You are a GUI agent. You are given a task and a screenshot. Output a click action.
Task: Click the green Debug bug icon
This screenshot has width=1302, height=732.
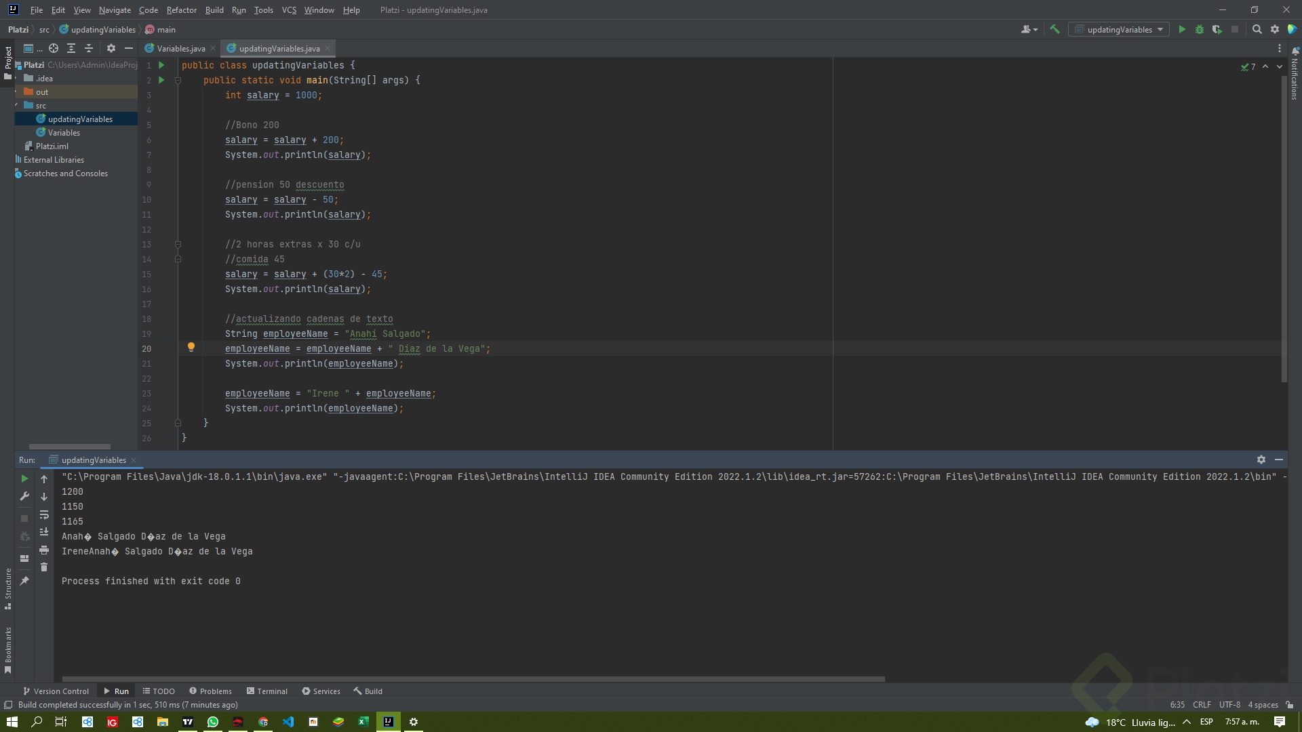(1200, 29)
